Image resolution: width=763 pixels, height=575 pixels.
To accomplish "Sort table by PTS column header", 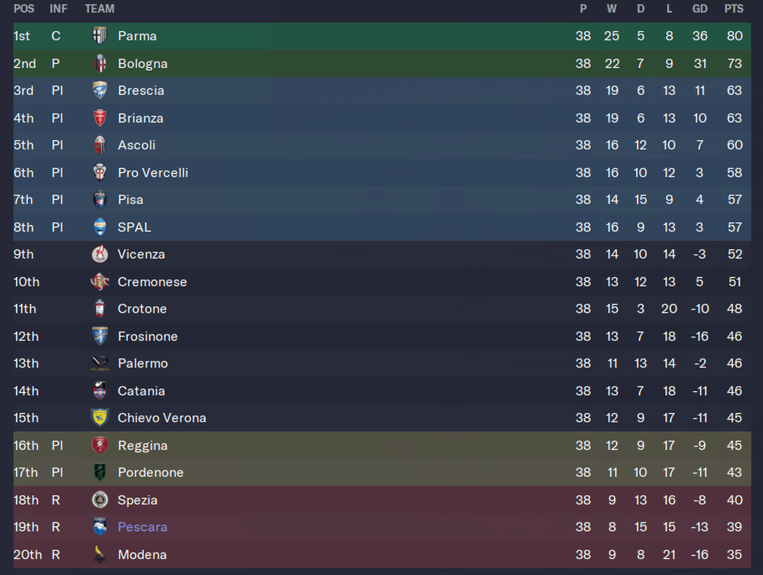I will [734, 9].
